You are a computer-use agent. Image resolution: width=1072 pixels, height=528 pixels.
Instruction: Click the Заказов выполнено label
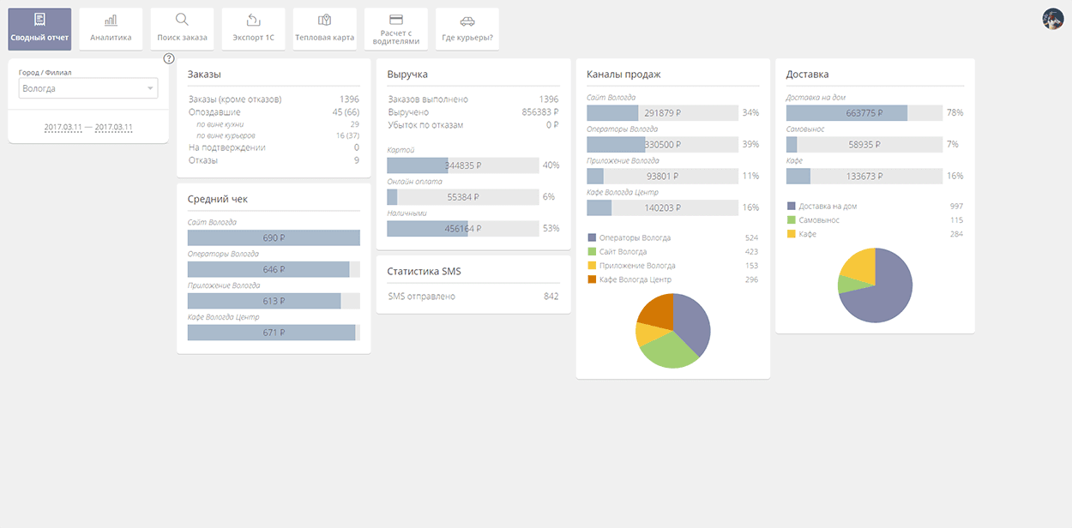(428, 99)
